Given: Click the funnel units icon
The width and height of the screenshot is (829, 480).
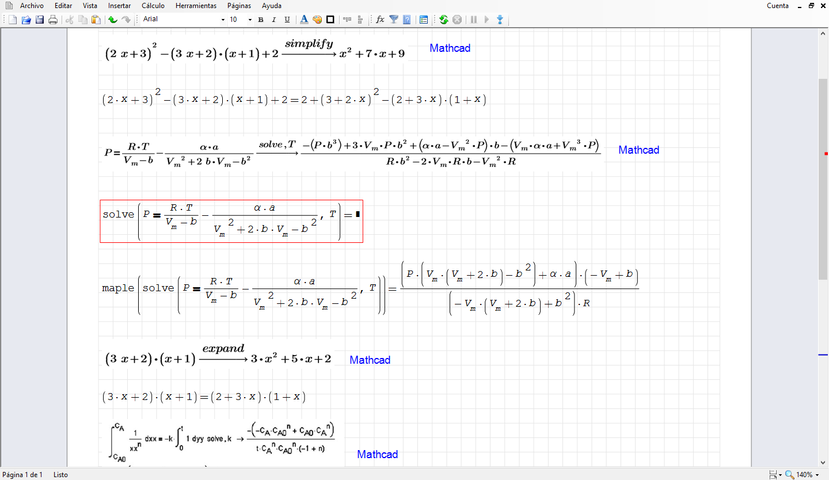Looking at the screenshot, I should pyautogui.click(x=394, y=20).
